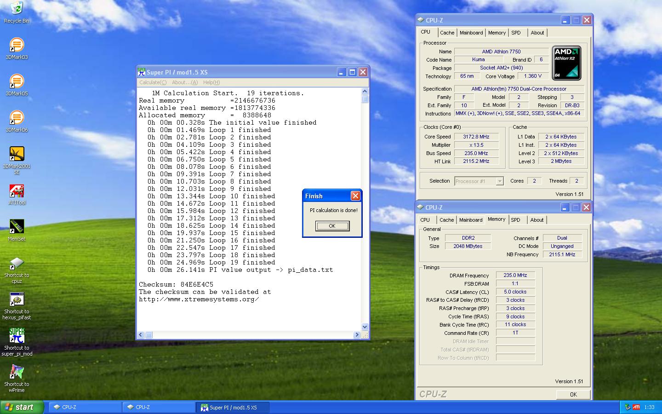Image resolution: width=662 pixels, height=414 pixels.
Task: Select Cache tab in bottom CPU-Z window
Action: coord(446,220)
